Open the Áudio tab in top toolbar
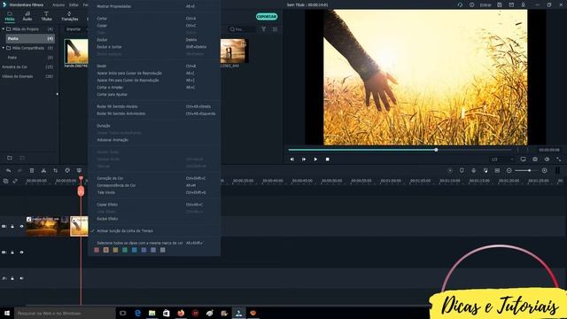 click(x=27, y=16)
